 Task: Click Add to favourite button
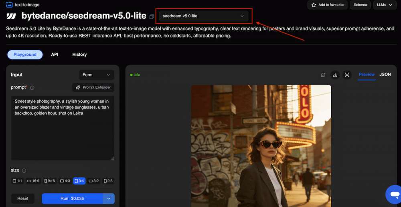click(x=328, y=5)
